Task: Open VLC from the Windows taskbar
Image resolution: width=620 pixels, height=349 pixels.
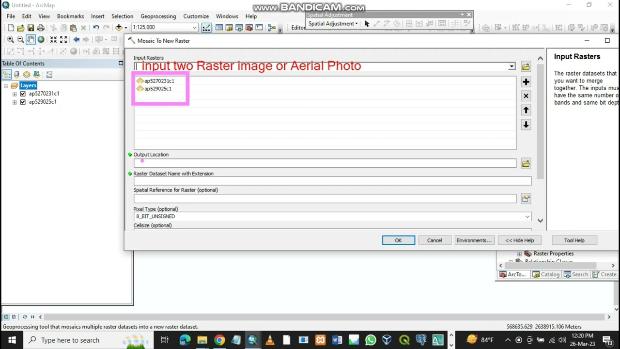Action: coord(270,340)
